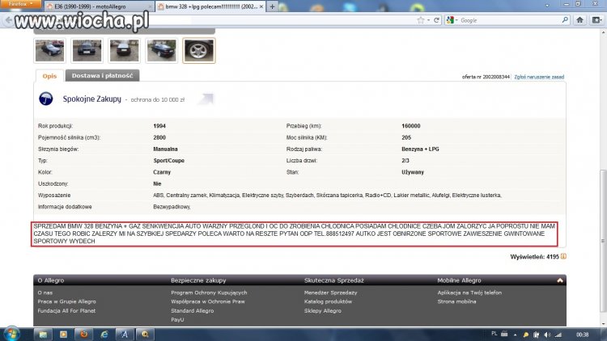This screenshot has height=341, width=607.
Task: Collapse footer with the up arrow icon
Action: click(560, 280)
